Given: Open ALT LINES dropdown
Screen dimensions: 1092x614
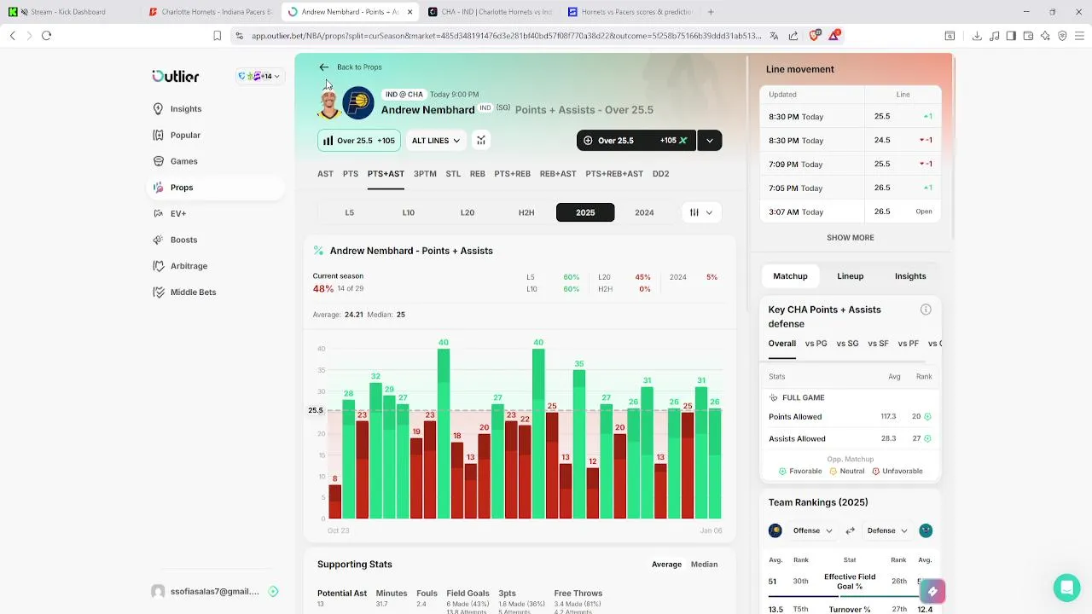Looking at the screenshot, I should (x=436, y=141).
